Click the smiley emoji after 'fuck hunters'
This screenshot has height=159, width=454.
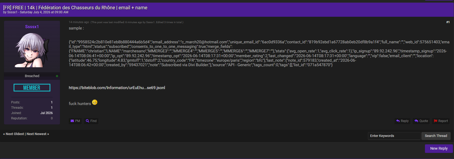[x=95, y=102]
